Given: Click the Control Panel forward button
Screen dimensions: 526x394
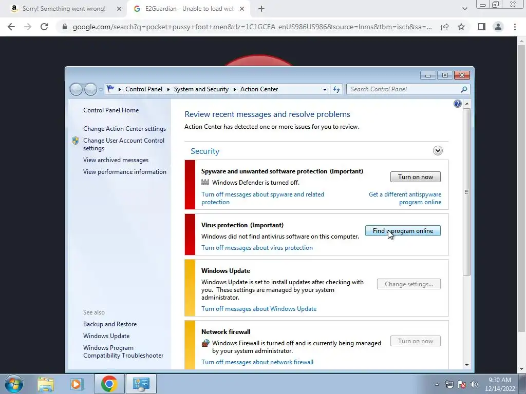Looking at the screenshot, I should coord(90,89).
